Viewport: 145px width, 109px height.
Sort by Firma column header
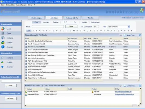[46, 38]
